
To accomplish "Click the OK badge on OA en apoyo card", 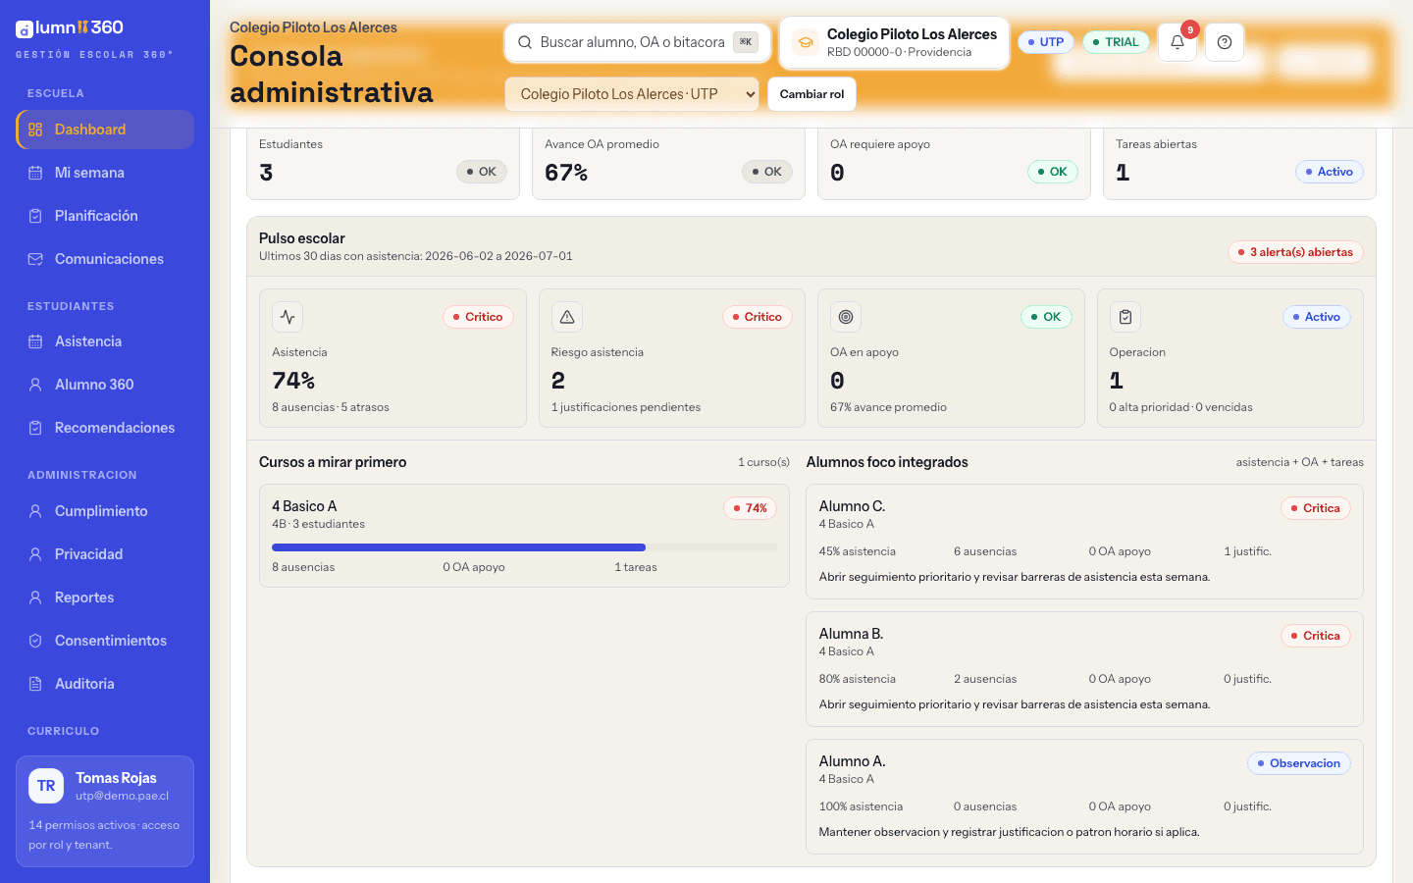I will click(1046, 317).
